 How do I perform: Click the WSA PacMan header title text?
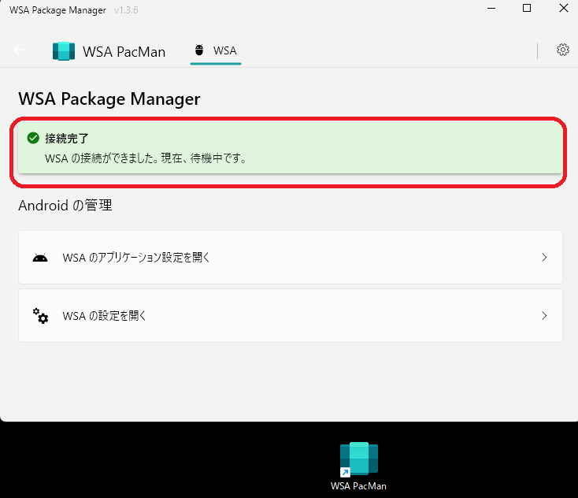click(x=124, y=52)
